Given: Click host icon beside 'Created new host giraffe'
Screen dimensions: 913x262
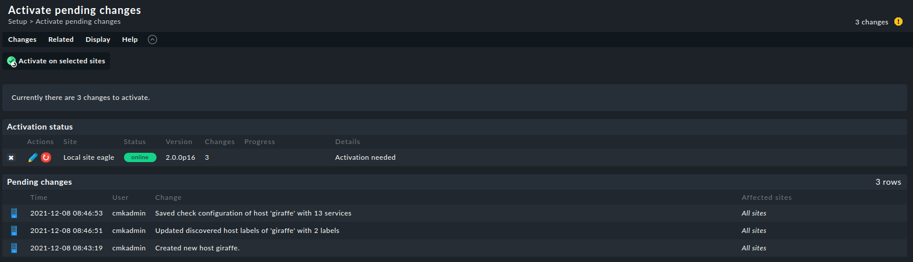Looking at the screenshot, I should [x=14, y=248].
